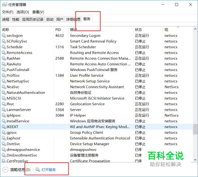Switch to the 详细信息 tab

[x=73, y=19]
